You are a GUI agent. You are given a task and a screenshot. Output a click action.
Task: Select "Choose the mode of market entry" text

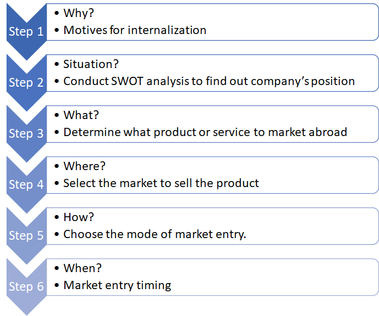point(155,234)
